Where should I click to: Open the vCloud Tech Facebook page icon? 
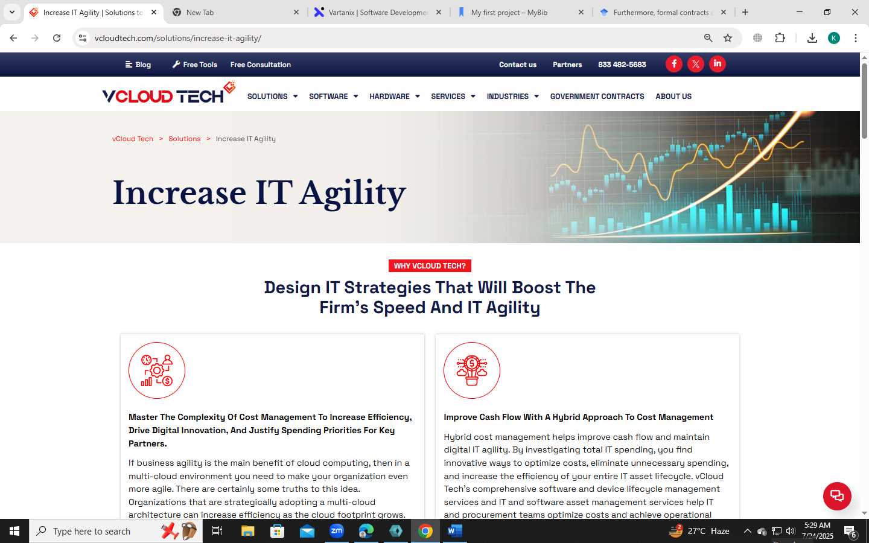(674, 64)
